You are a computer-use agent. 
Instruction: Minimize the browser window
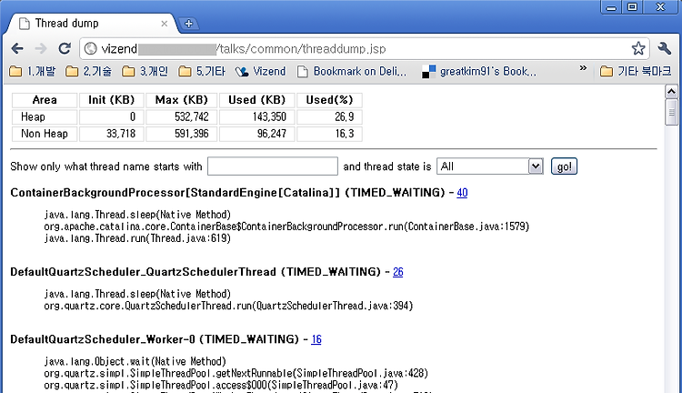pos(612,7)
